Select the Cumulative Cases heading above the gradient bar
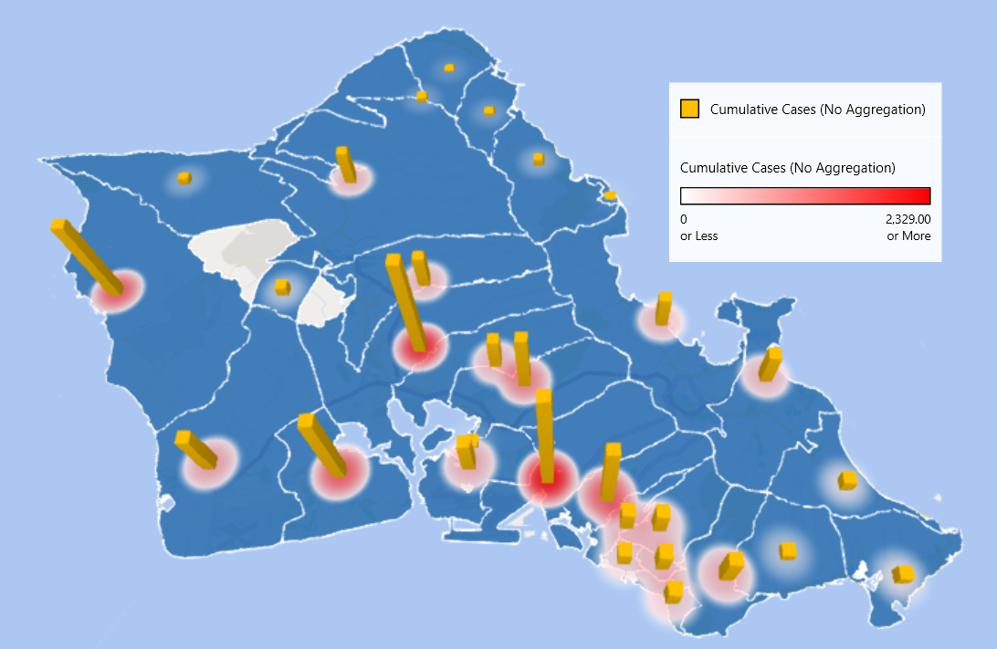The image size is (997, 649). pyautogui.click(x=788, y=168)
